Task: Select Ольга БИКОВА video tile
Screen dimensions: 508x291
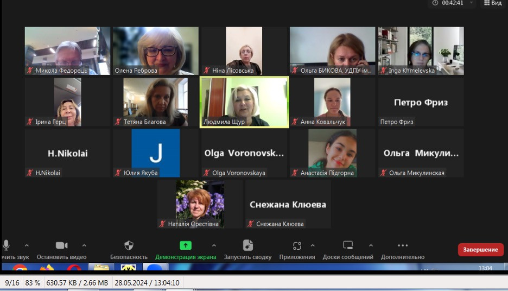Action: pos(332,51)
